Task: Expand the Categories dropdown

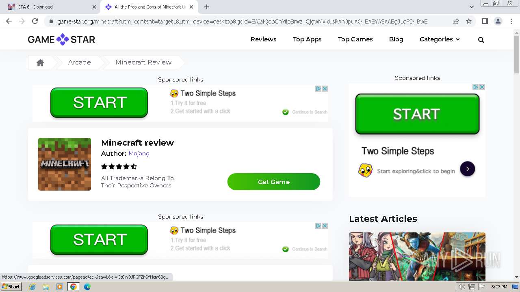Action: point(440,39)
